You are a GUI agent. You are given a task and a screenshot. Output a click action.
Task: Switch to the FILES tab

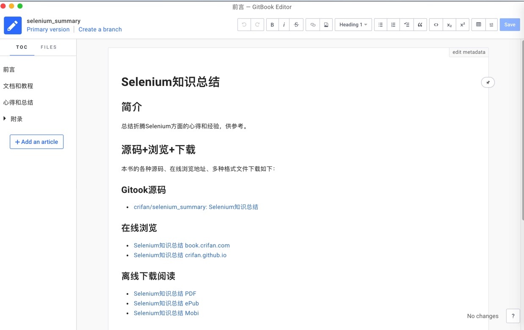coord(49,47)
